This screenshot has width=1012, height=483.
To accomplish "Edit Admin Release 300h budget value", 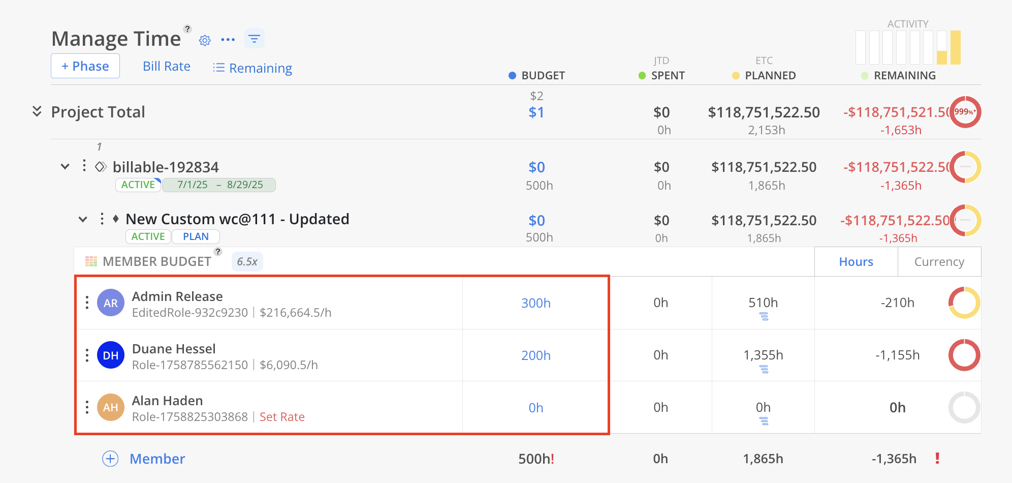I will pos(535,303).
